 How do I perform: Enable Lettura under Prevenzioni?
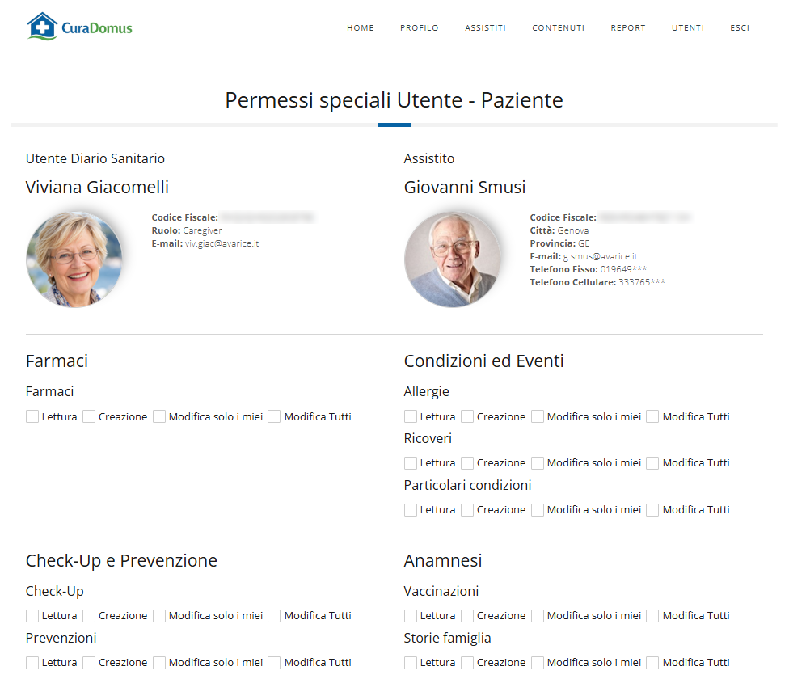pos(32,662)
